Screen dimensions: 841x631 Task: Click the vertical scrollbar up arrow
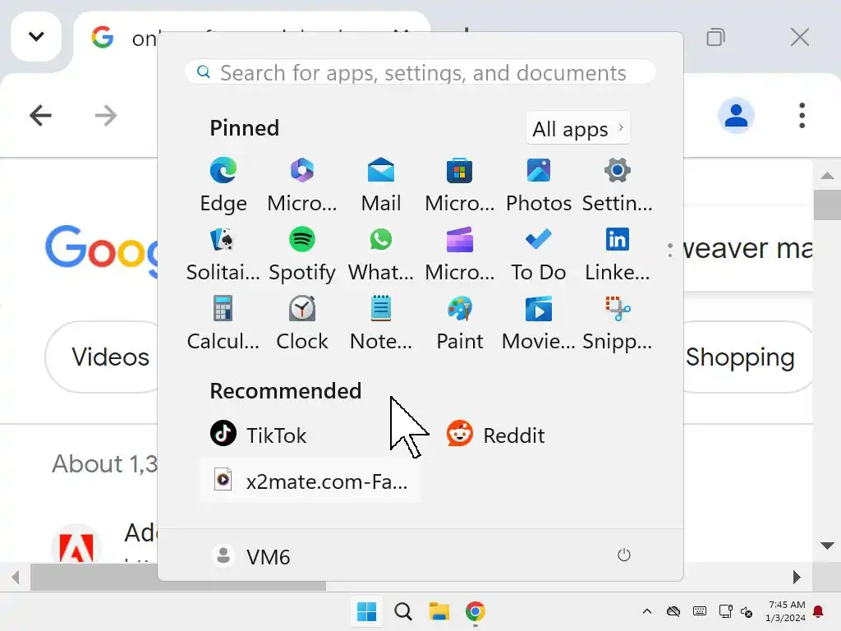tap(827, 176)
